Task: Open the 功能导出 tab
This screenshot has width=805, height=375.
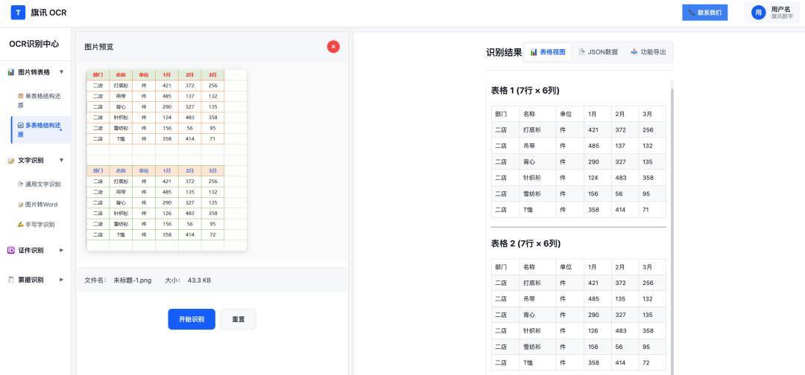Action: point(648,52)
